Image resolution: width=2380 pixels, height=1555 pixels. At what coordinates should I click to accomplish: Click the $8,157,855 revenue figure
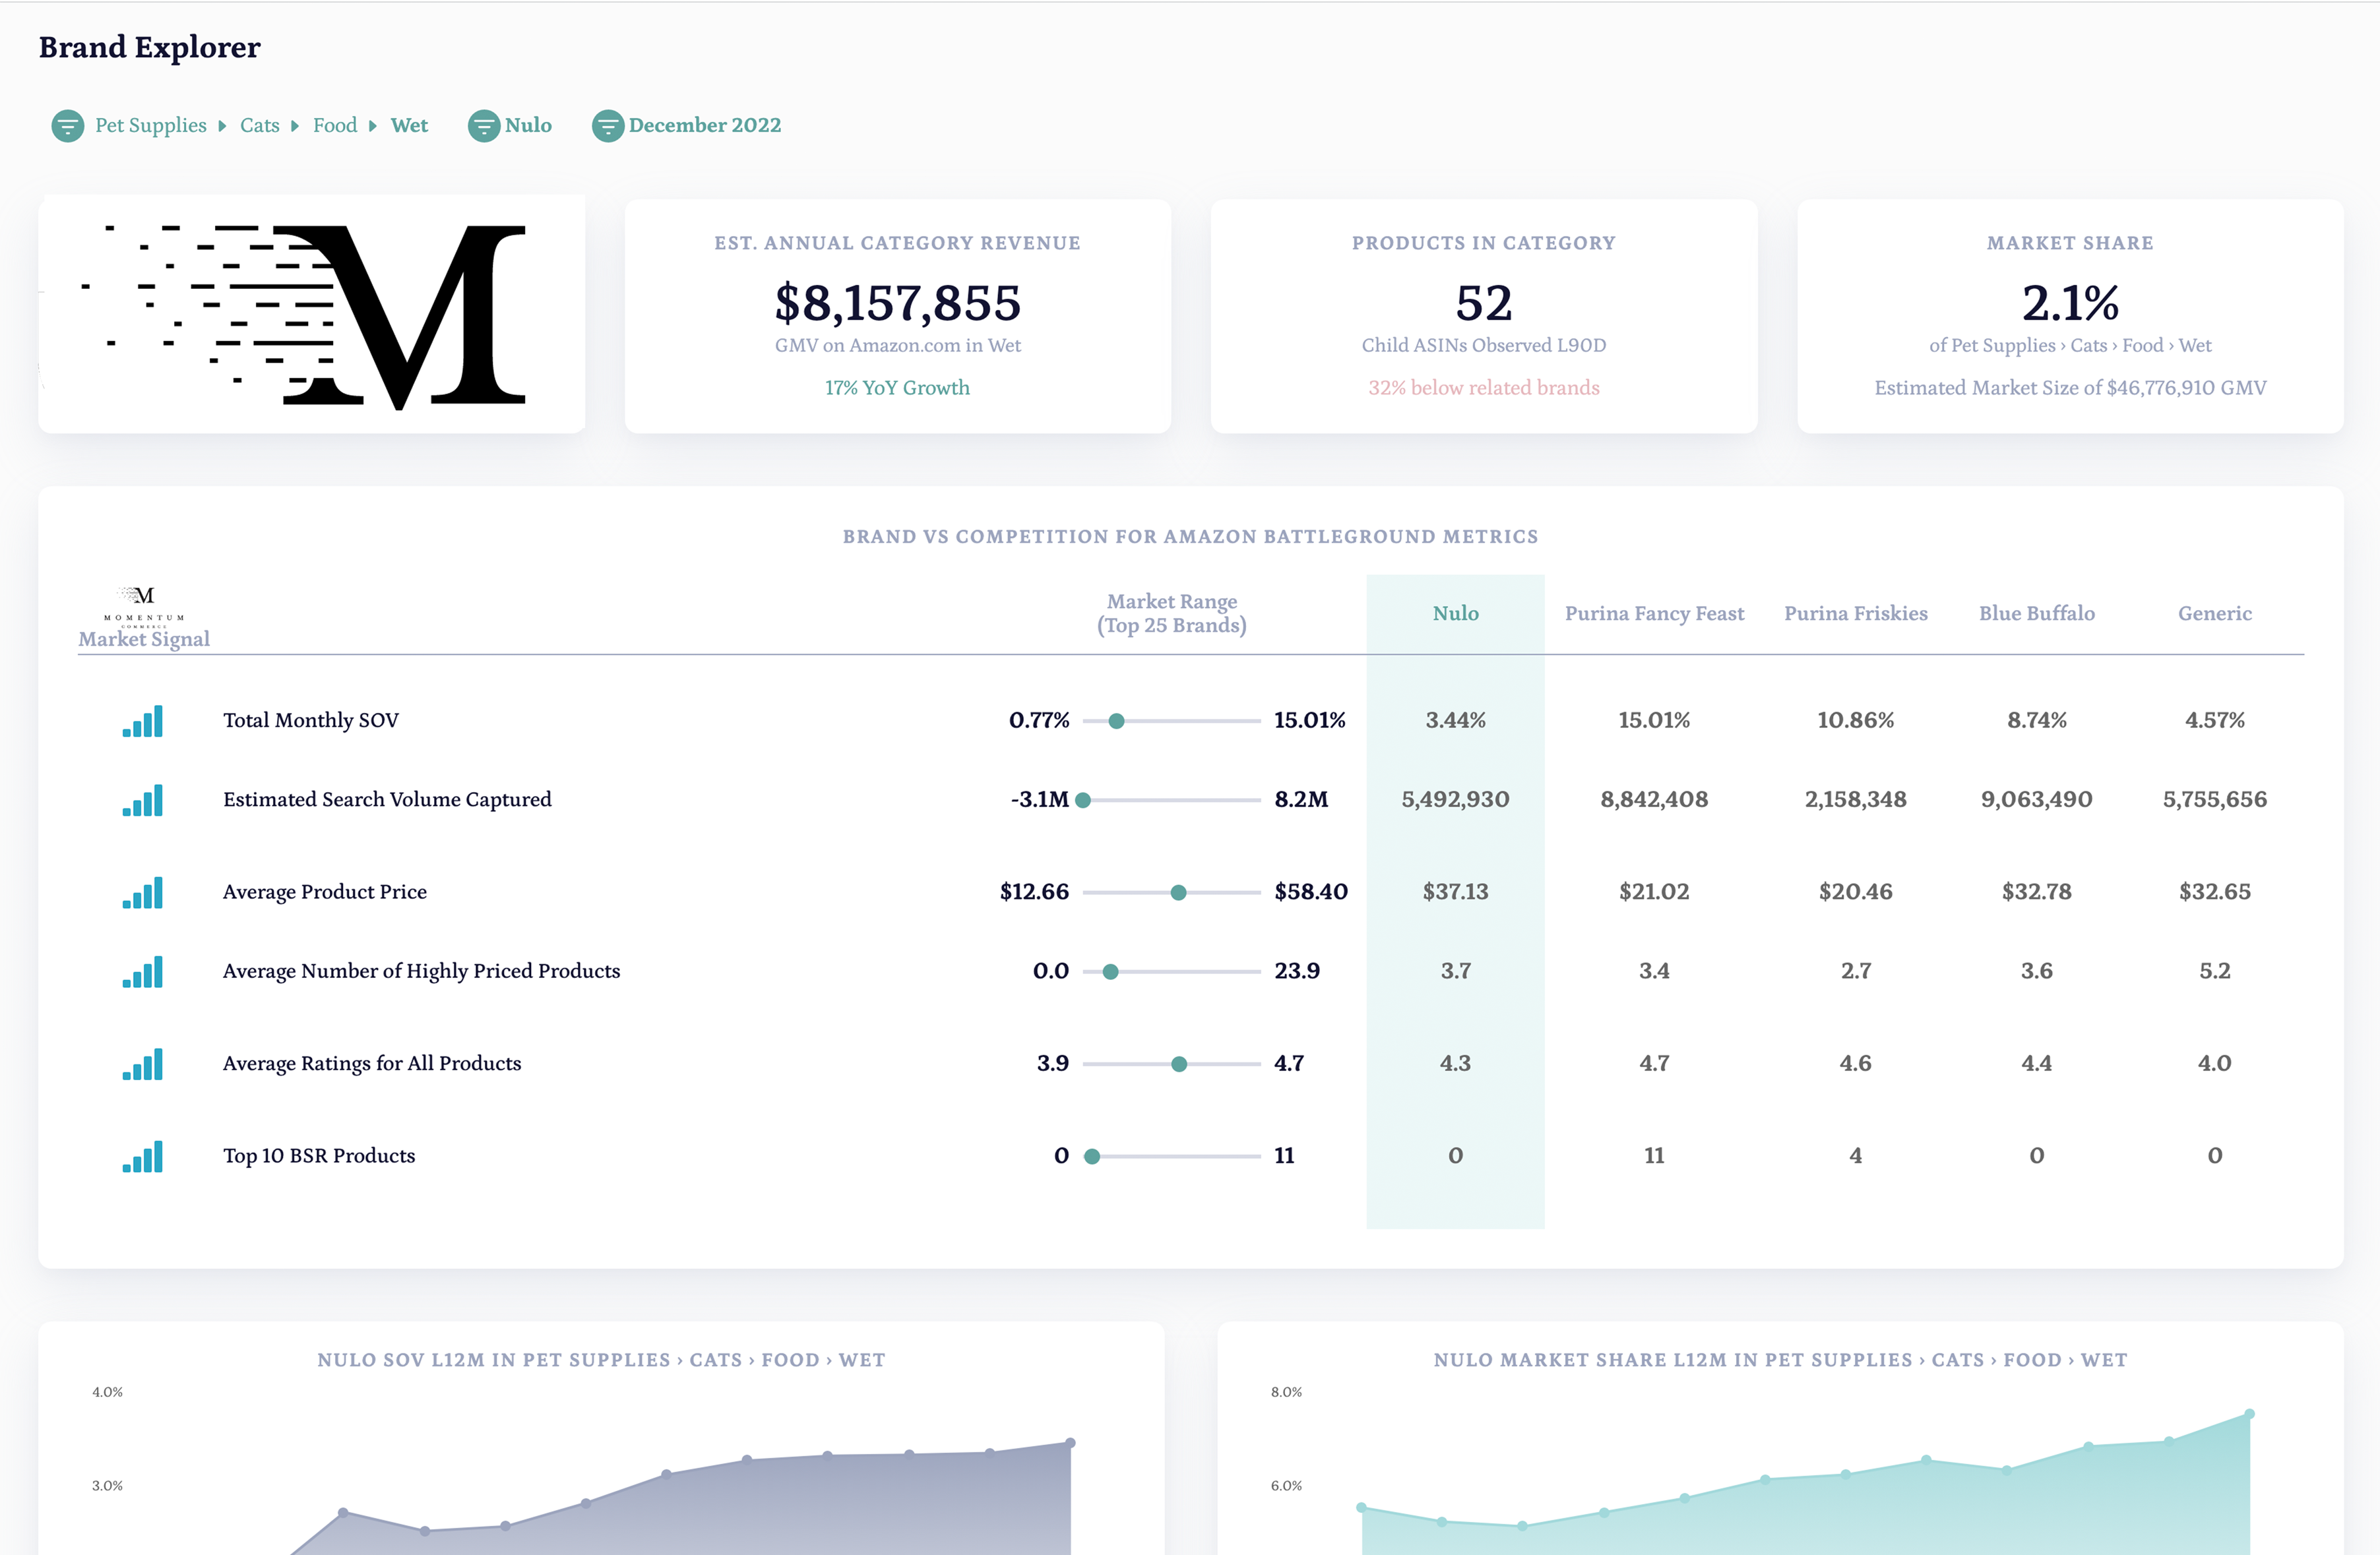898,302
